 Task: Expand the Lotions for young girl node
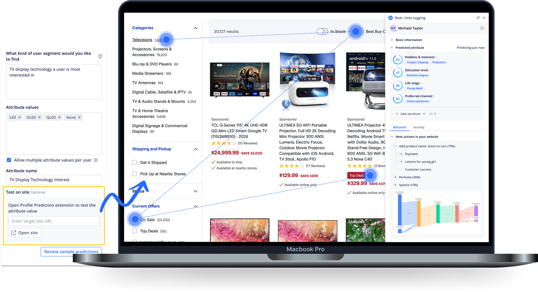pyautogui.click(x=401, y=162)
